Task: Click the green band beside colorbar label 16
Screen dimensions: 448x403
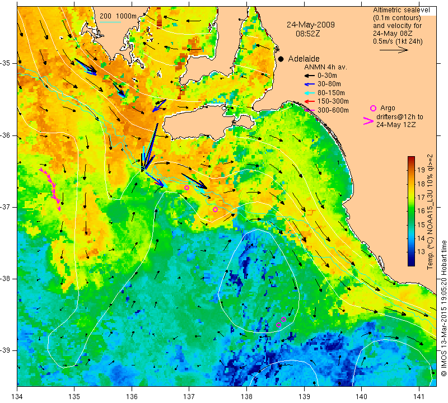Action: (411, 211)
